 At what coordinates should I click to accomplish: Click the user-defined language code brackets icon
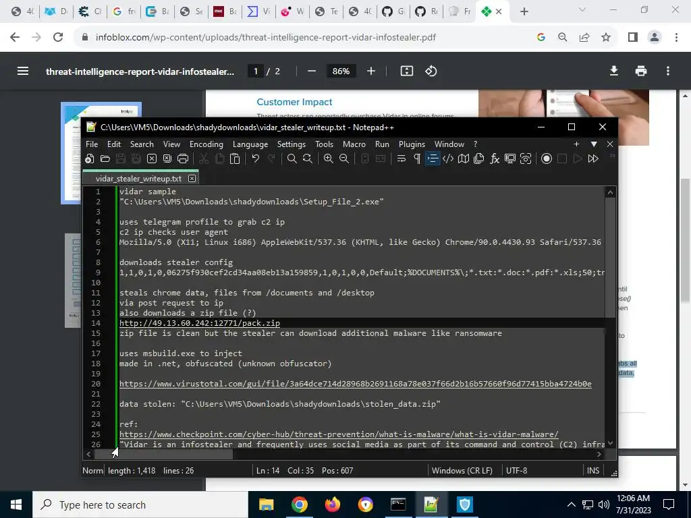click(x=448, y=159)
